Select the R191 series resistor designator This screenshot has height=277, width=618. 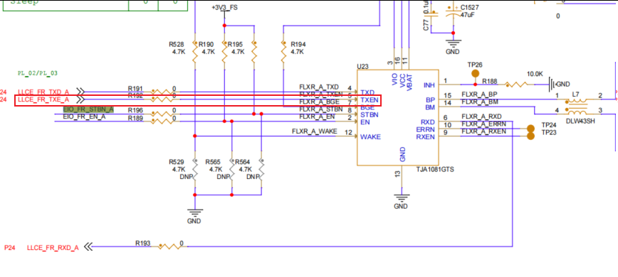[x=135, y=88]
